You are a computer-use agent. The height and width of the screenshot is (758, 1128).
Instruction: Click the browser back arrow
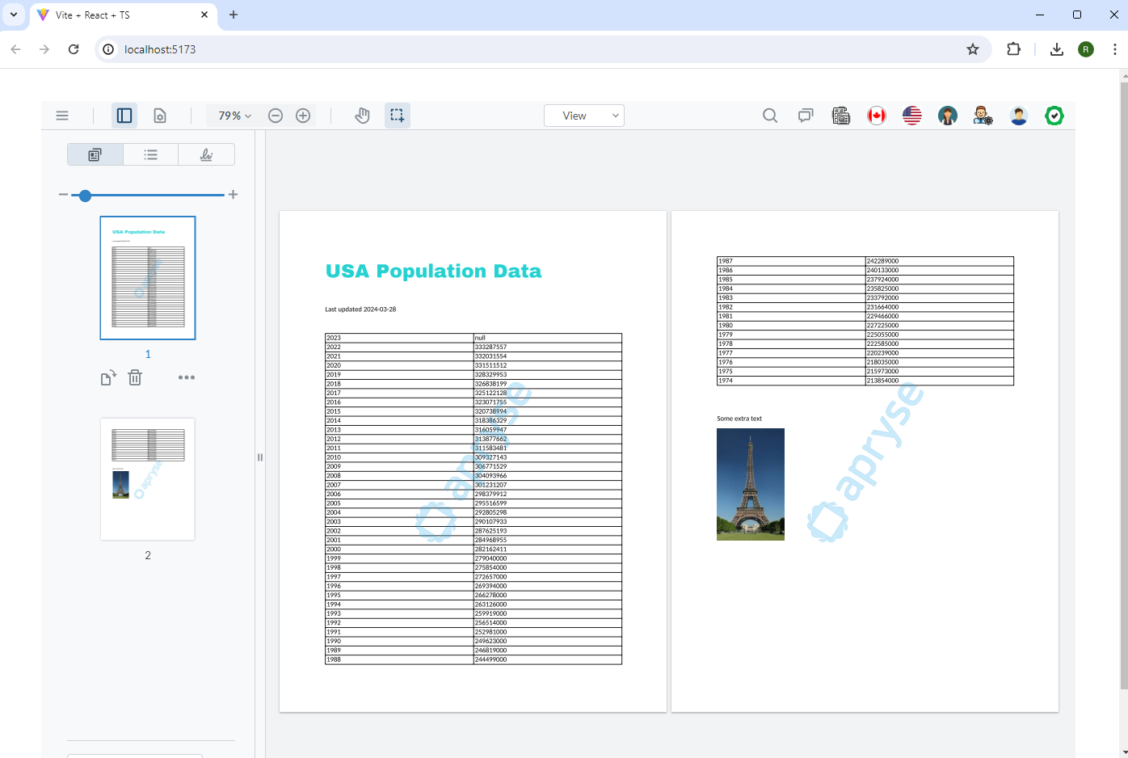point(15,49)
